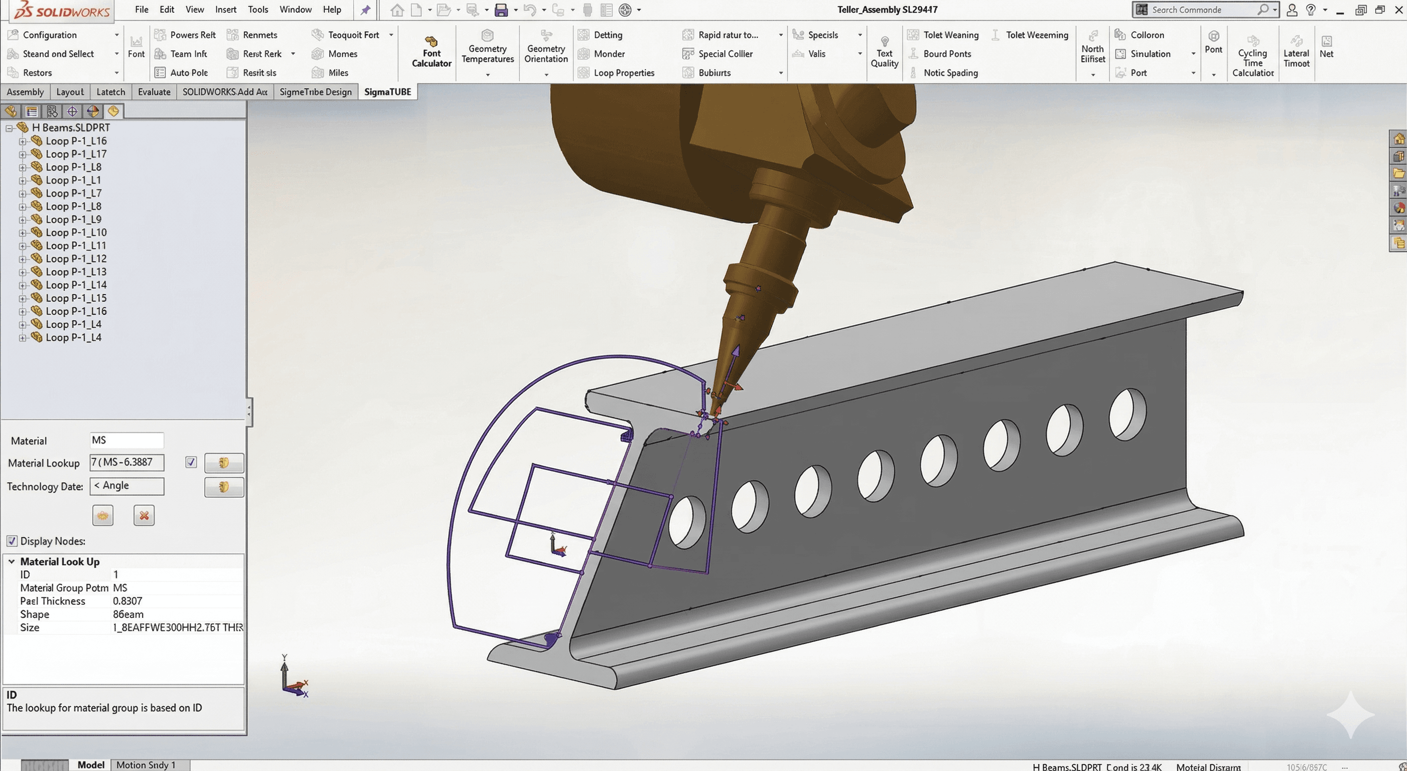Viewport: 1407px width, 771px height.
Task: Select the Model tab at the bottom
Action: [91, 765]
